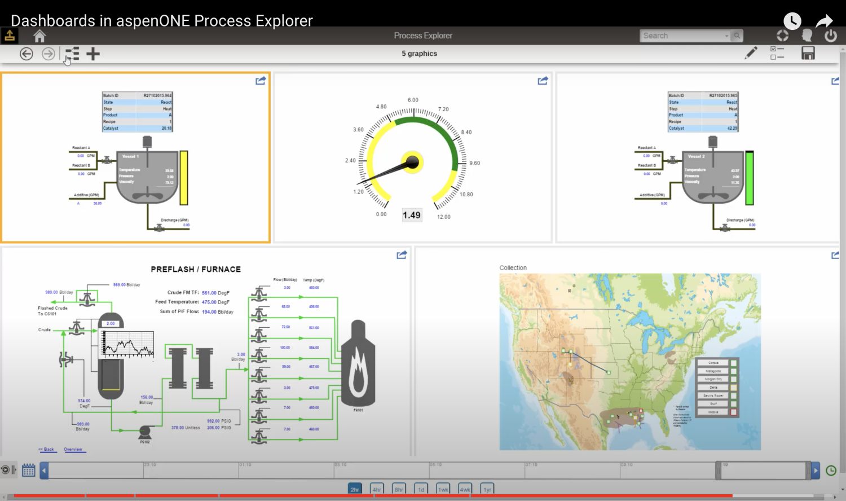Open the timeline calendar icon
The width and height of the screenshot is (846, 501).
[29, 470]
